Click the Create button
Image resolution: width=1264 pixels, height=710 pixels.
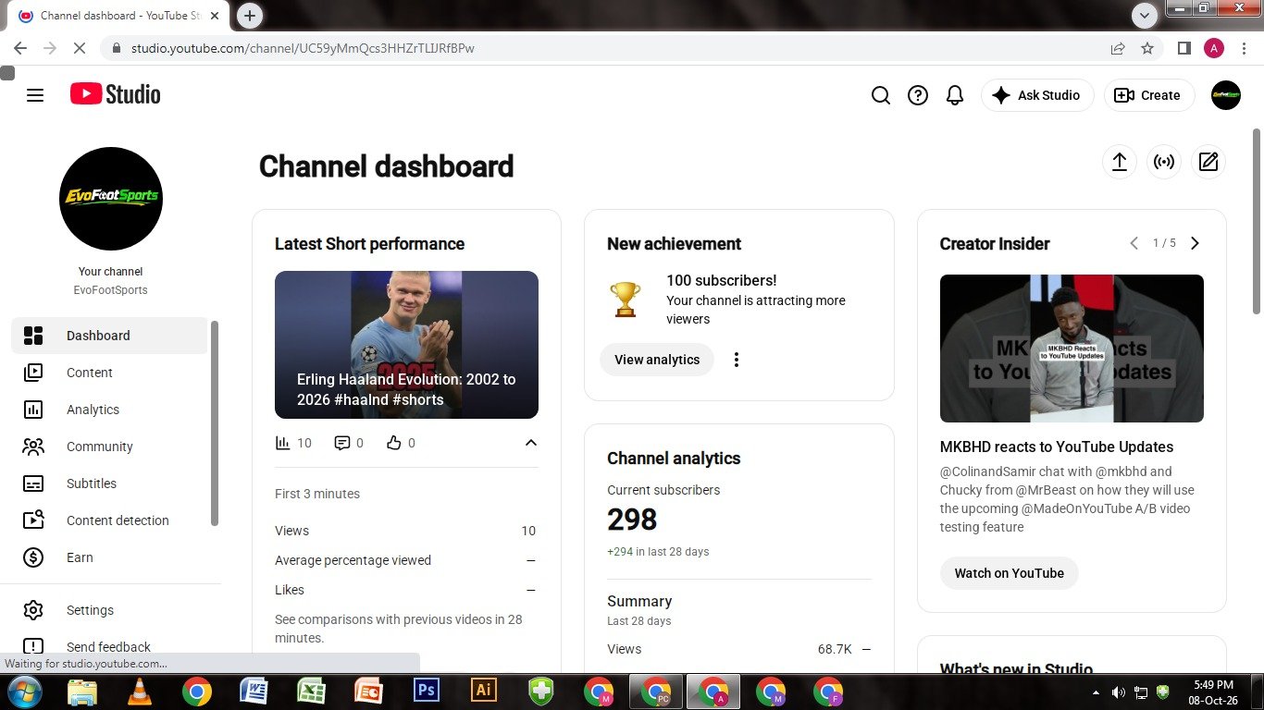coord(1148,95)
